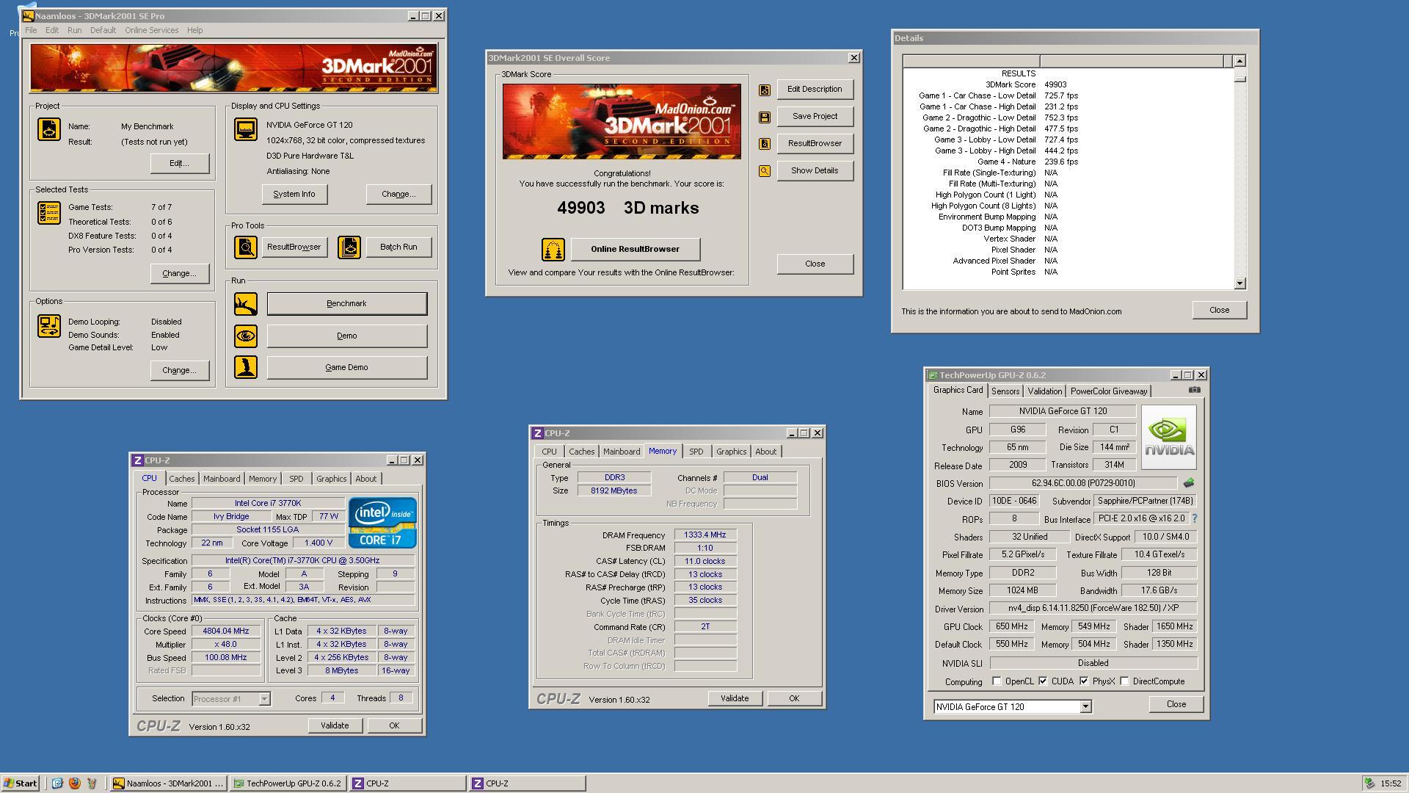Open the Firefox quick launch icon

74,783
